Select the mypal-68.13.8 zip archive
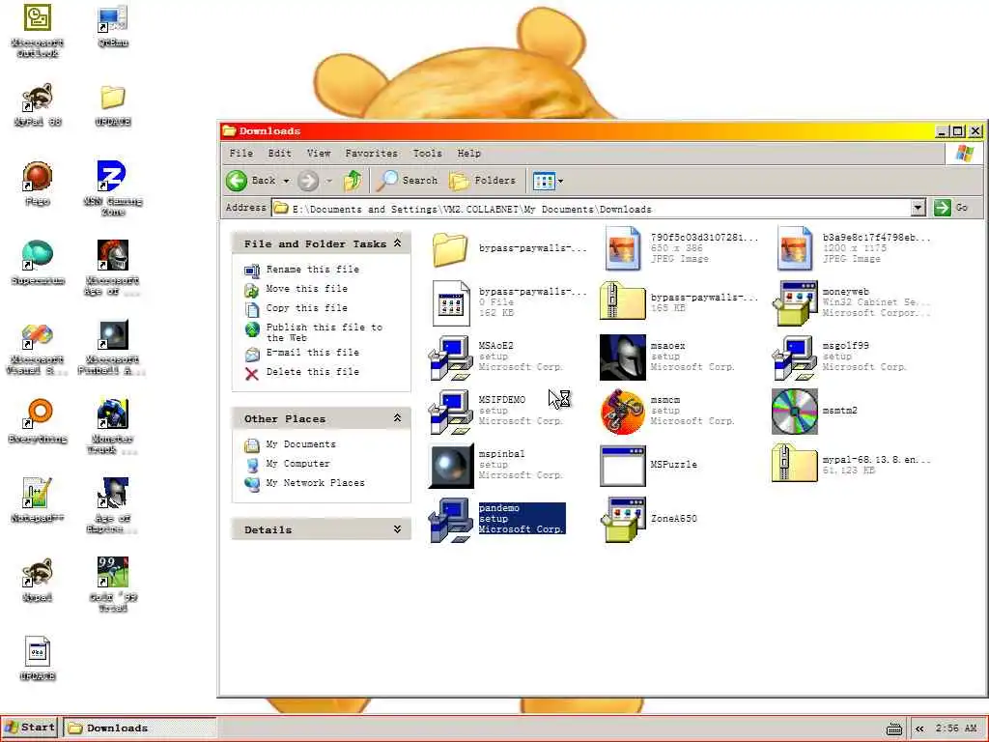The width and height of the screenshot is (989, 742). coord(794,463)
